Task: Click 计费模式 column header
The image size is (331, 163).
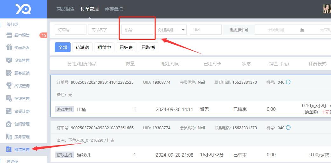Action: coord(317,64)
